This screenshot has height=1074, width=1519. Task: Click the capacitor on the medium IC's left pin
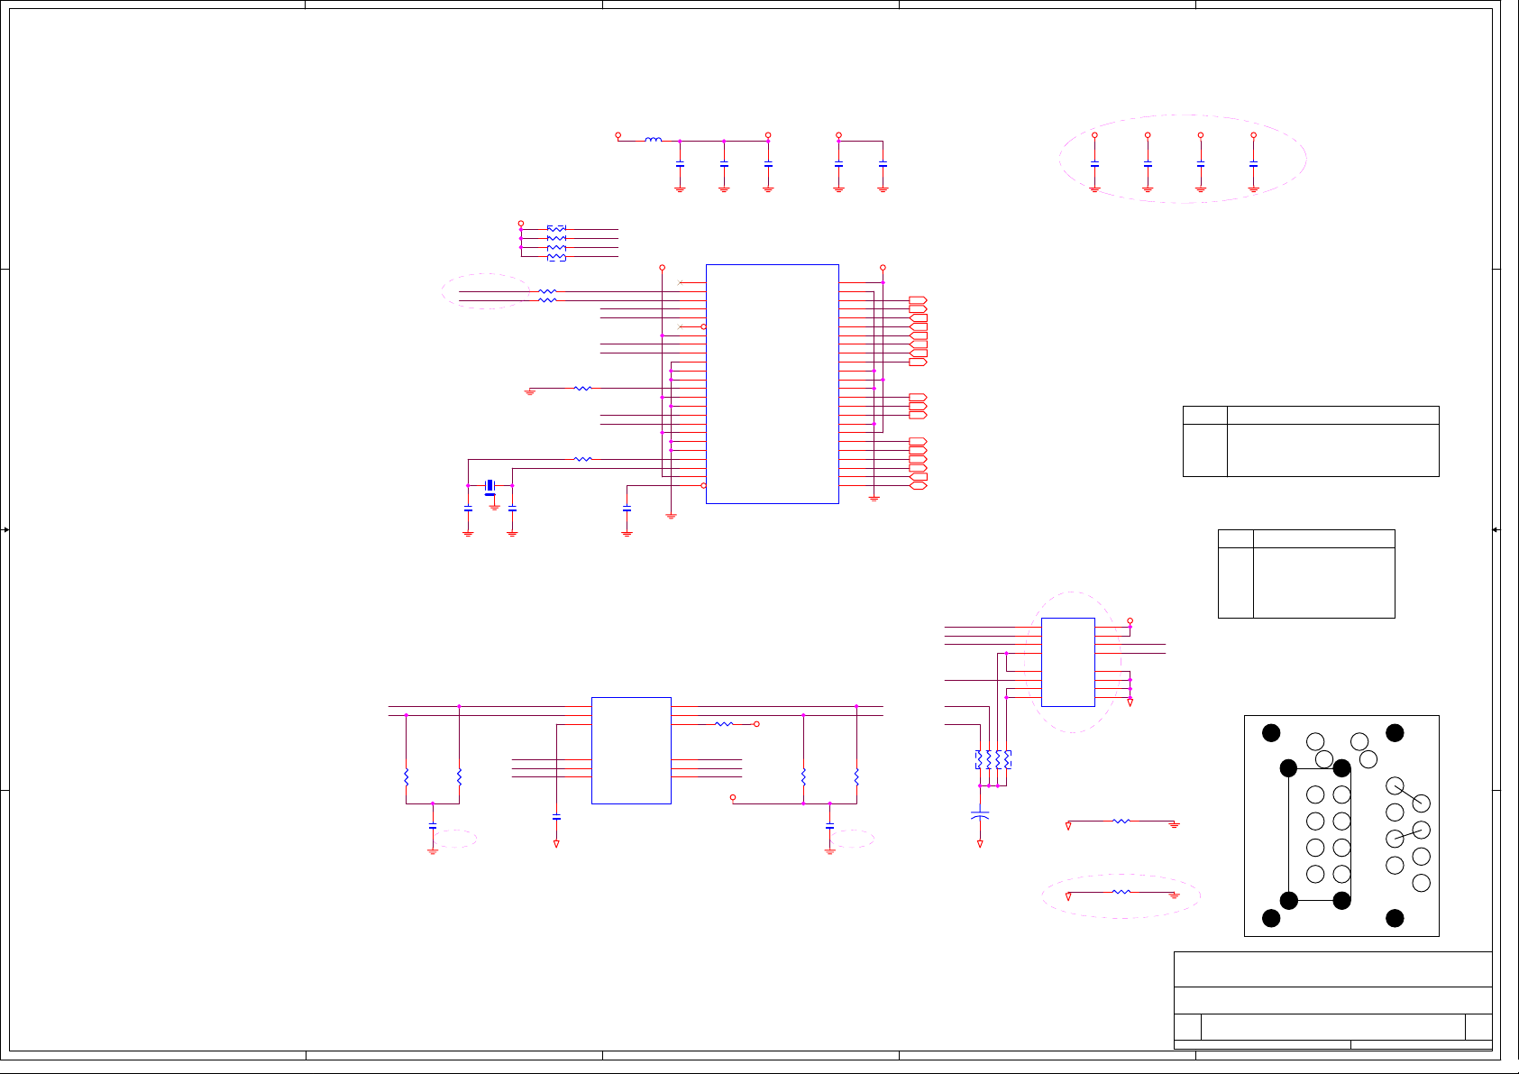click(x=556, y=817)
